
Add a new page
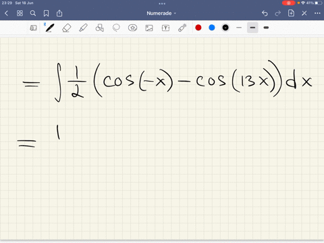click(x=291, y=13)
